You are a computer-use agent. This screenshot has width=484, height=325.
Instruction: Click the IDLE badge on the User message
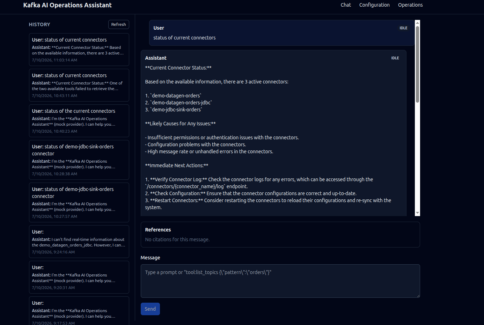point(403,28)
